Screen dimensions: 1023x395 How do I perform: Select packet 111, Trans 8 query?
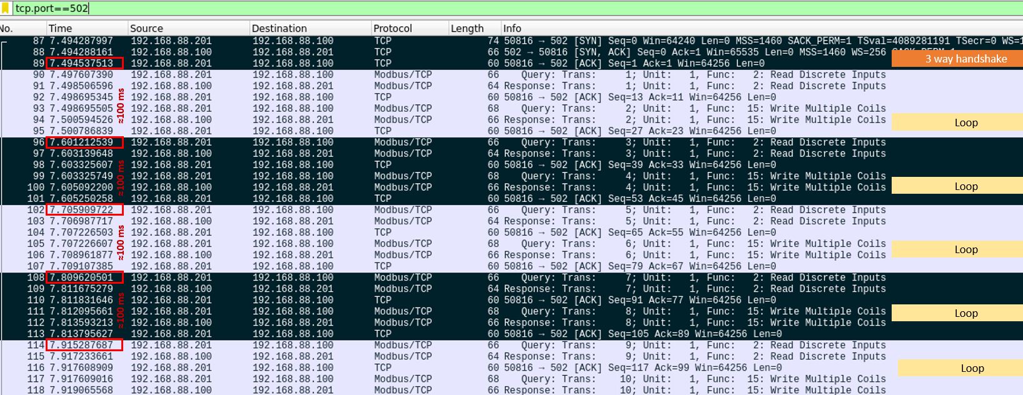pos(512,311)
